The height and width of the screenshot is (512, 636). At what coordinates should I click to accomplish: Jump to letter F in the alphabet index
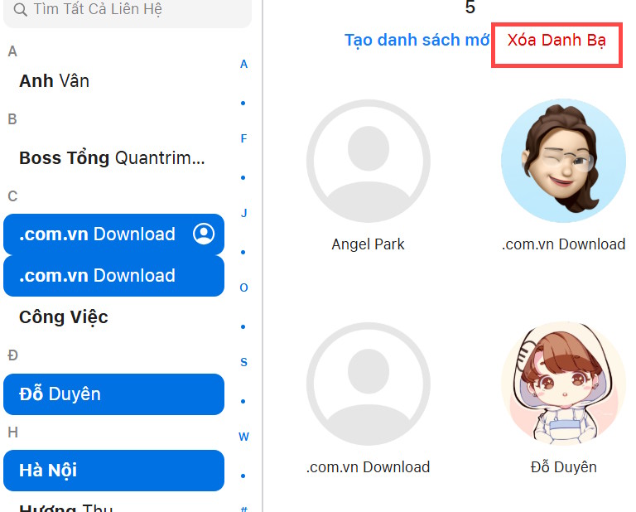pyautogui.click(x=243, y=138)
